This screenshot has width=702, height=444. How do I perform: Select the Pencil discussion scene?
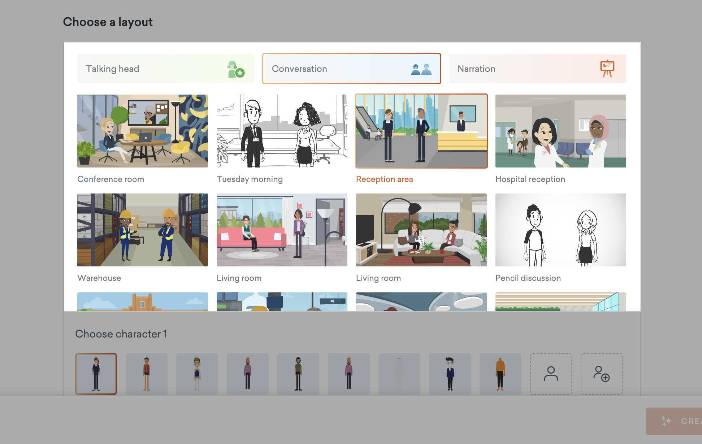(x=560, y=230)
